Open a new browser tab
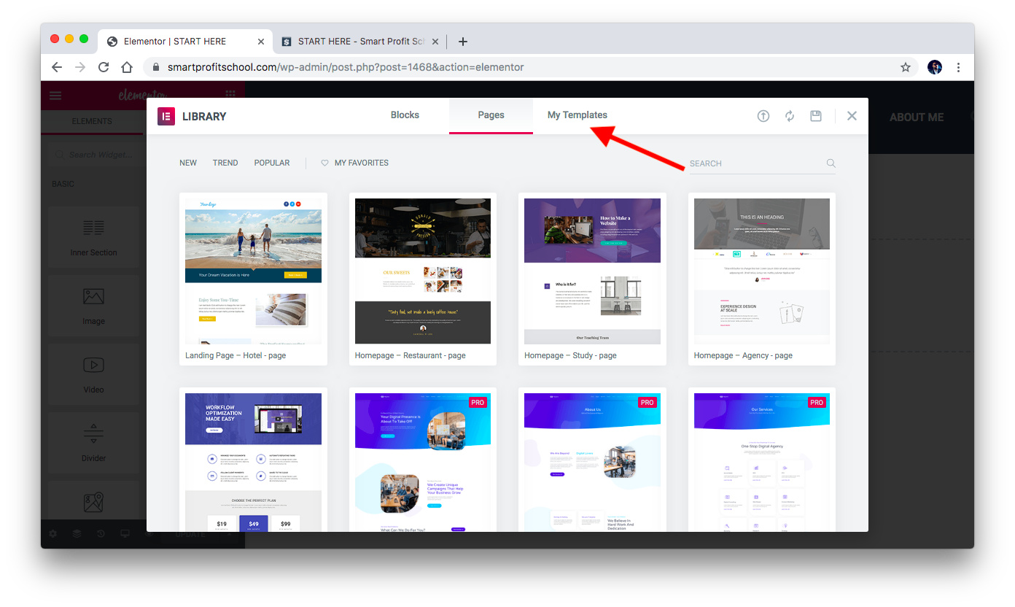 click(462, 42)
